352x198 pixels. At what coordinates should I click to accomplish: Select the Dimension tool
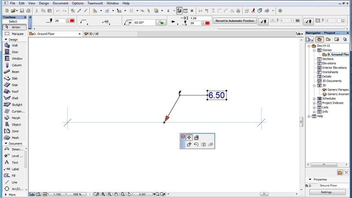point(14,149)
